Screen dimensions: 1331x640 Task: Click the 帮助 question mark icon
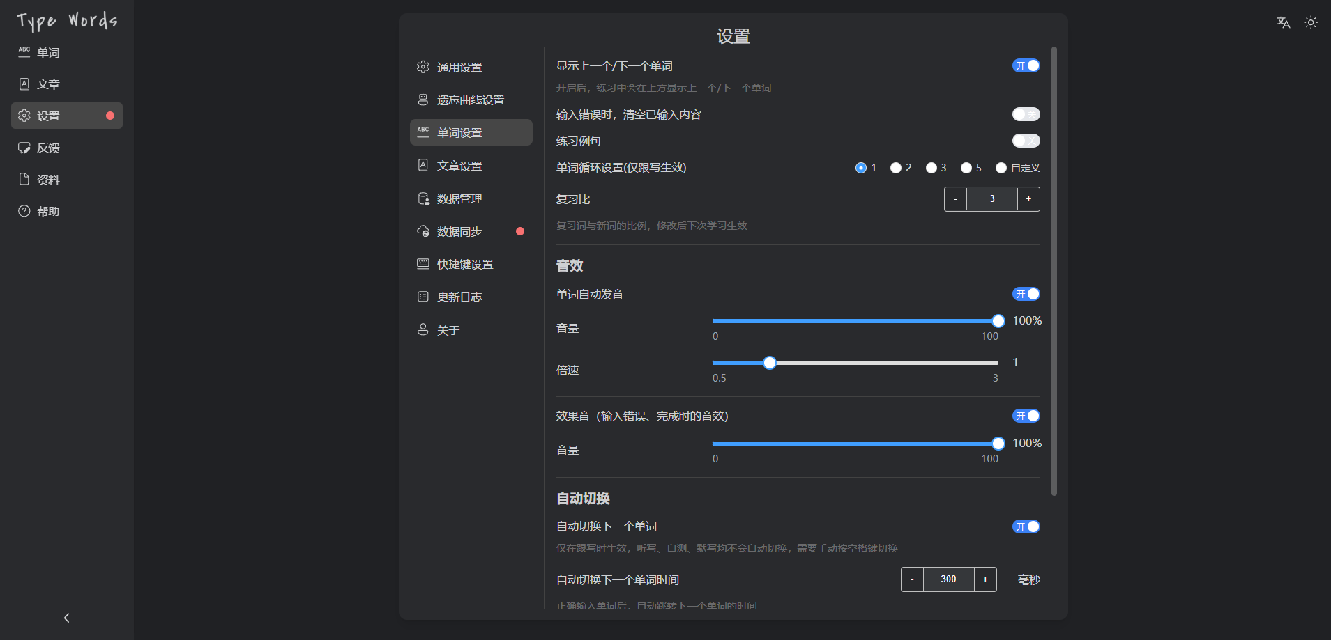pyautogui.click(x=24, y=211)
